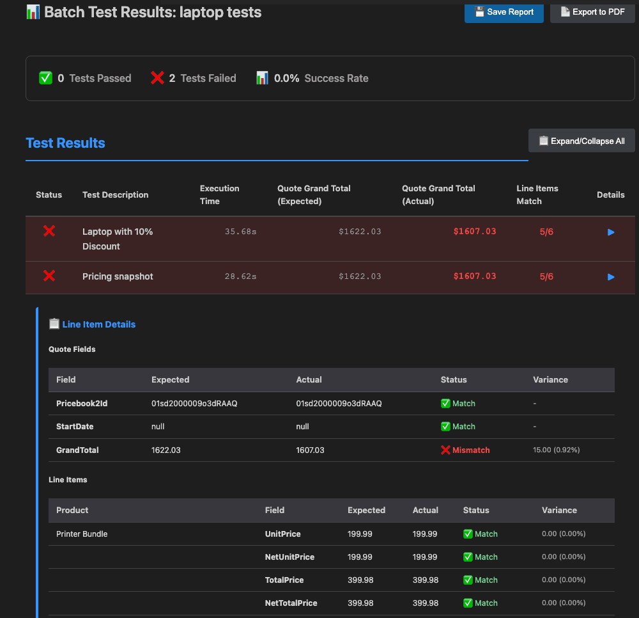Click the $1607.03 actual total for the Laptop test
The width and height of the screenshot is (639, 618).
[474, 232]
